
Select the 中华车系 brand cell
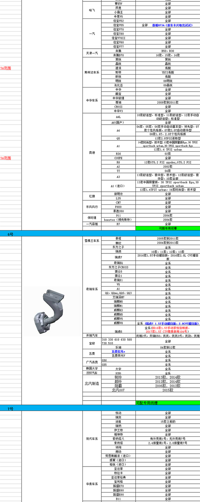tap(92, 100)
